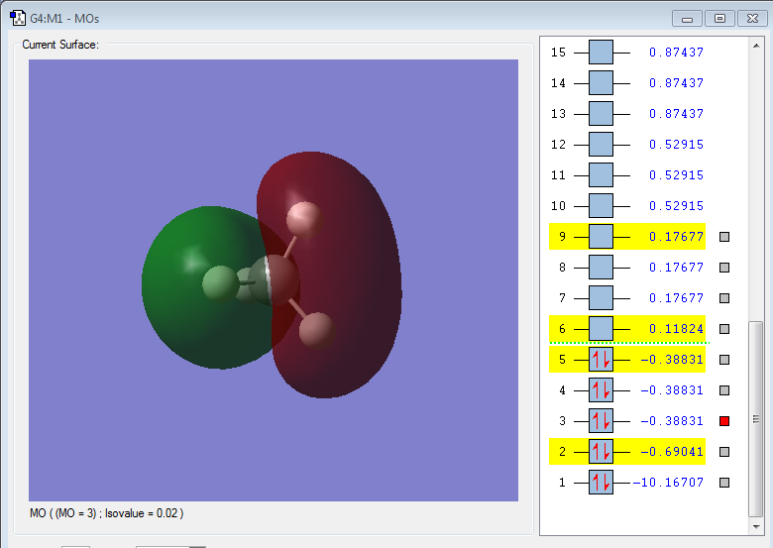
Task: Click energy value 0.17677 of orbital 9
Action: tap(676, 237)
